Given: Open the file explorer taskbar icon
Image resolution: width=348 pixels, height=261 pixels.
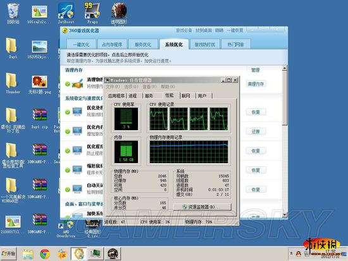Looking at the screenshot, I should click(28, 254).
